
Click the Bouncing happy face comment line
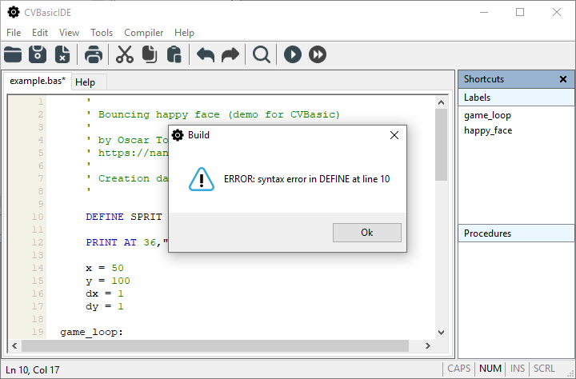(213, 114)
